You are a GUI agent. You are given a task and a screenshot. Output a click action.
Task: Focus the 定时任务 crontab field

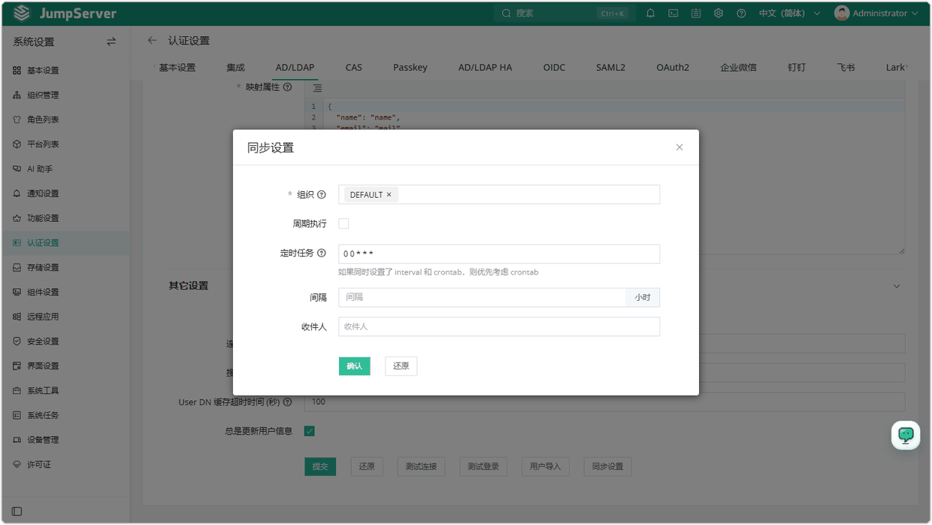click(499, 254)
